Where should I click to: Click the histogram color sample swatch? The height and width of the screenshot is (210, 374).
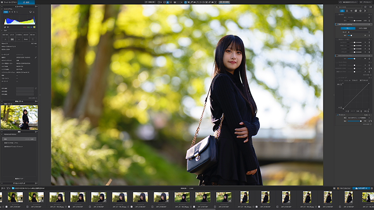[x=34, y=27]
